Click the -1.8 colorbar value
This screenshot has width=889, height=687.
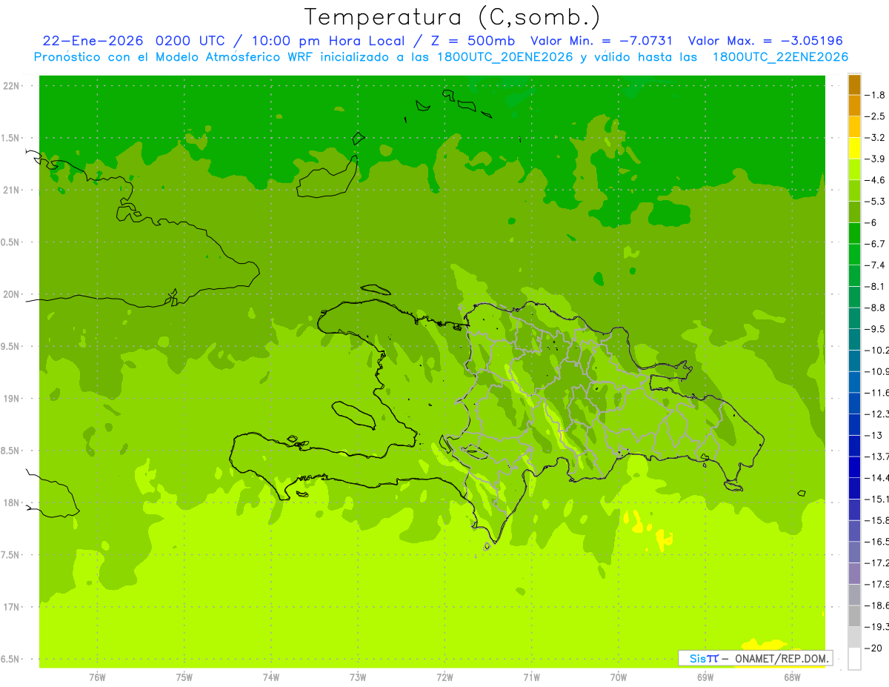(876, 95)
